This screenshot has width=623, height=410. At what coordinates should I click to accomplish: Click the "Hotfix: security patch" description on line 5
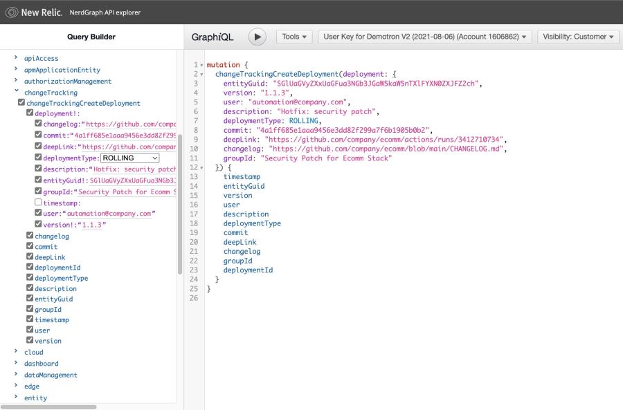click(x=326, y=111)
